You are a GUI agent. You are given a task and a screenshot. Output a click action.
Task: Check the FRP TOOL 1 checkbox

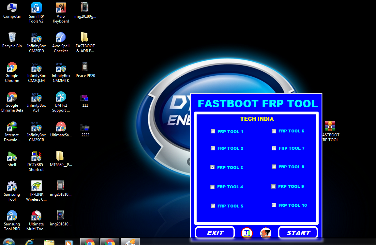pos(213,131)
